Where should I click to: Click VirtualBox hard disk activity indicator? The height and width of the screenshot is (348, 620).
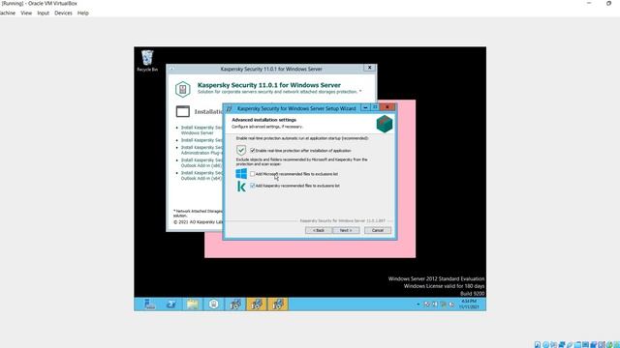pos(538,345)
